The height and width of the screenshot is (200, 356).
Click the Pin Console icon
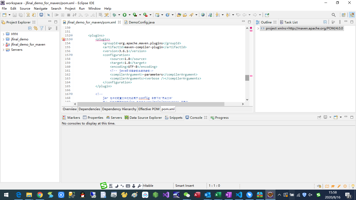319,117
